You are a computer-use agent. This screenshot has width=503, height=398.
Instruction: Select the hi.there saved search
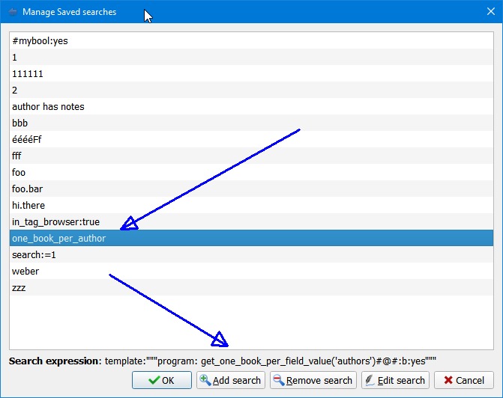(251, 205)
